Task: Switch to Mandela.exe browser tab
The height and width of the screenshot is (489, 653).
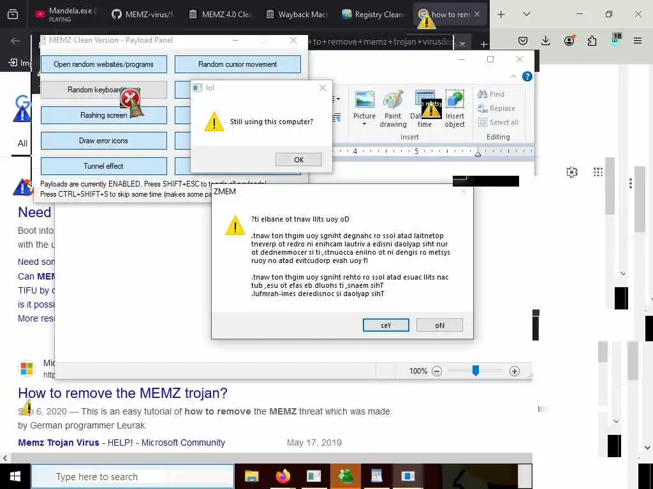Action: (x=65, y=14)
